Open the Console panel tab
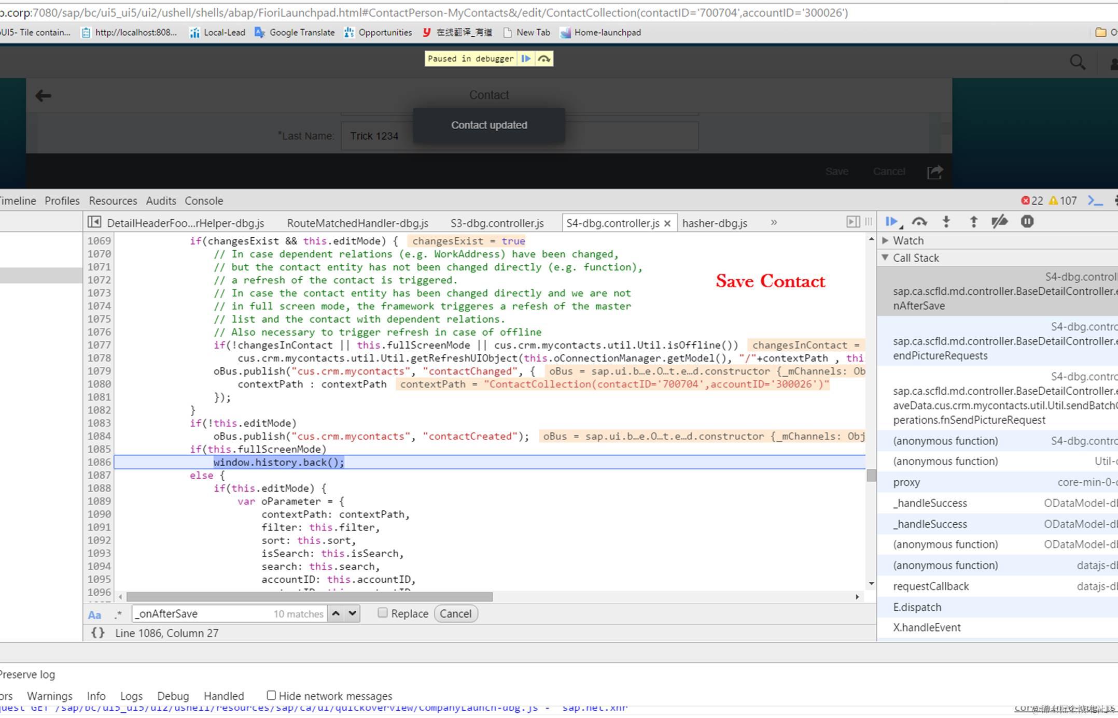 click(204, 201)
